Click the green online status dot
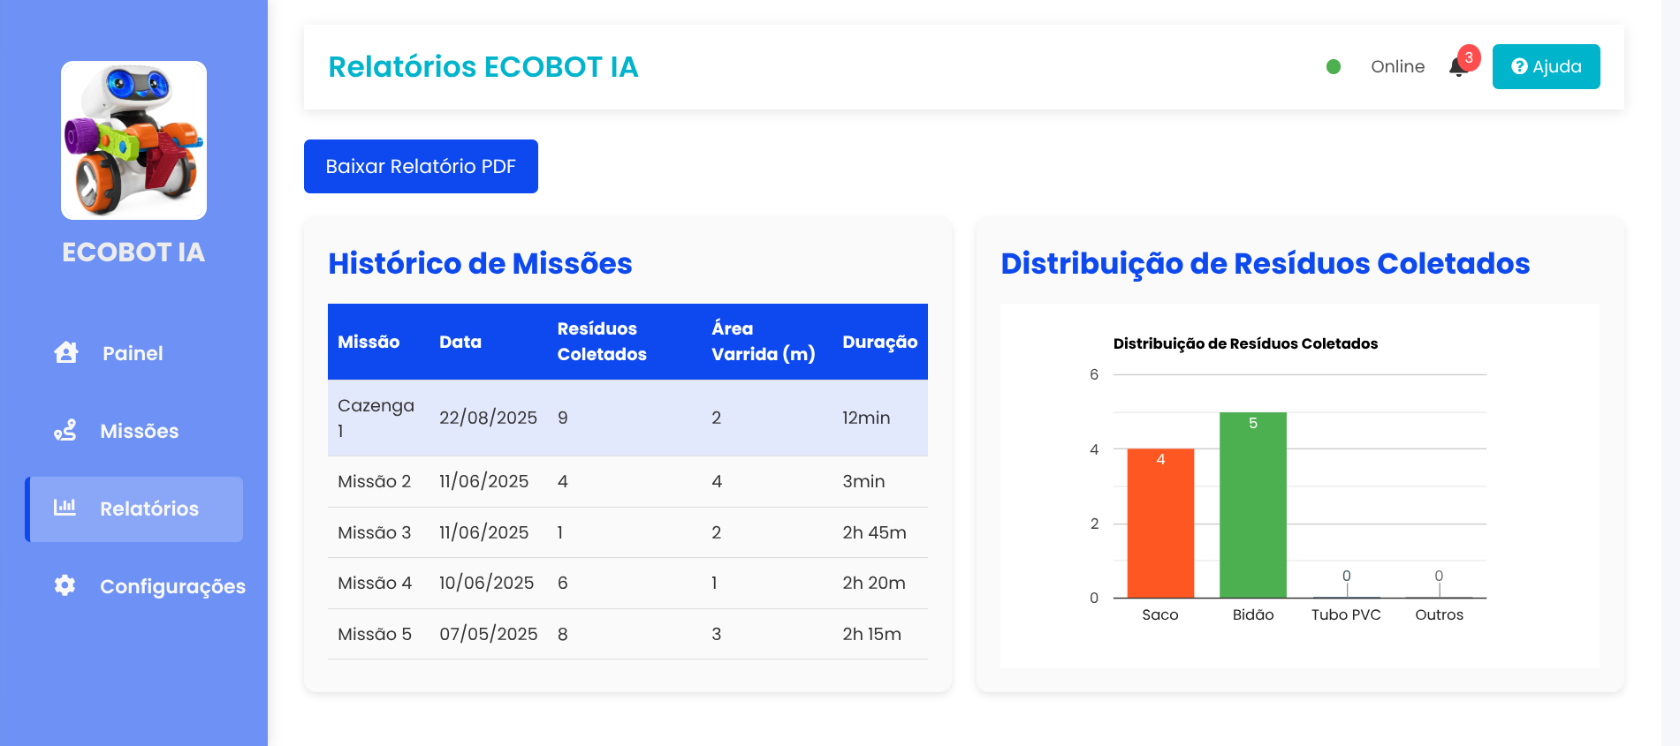 click(1334, 67)
